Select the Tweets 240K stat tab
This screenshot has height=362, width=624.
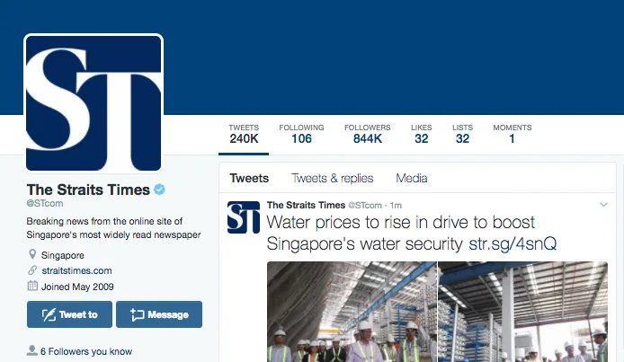pyautogui.click(x=244, y=134)
